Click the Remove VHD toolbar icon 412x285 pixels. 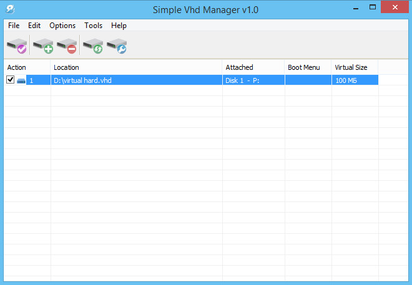point(66,46)
